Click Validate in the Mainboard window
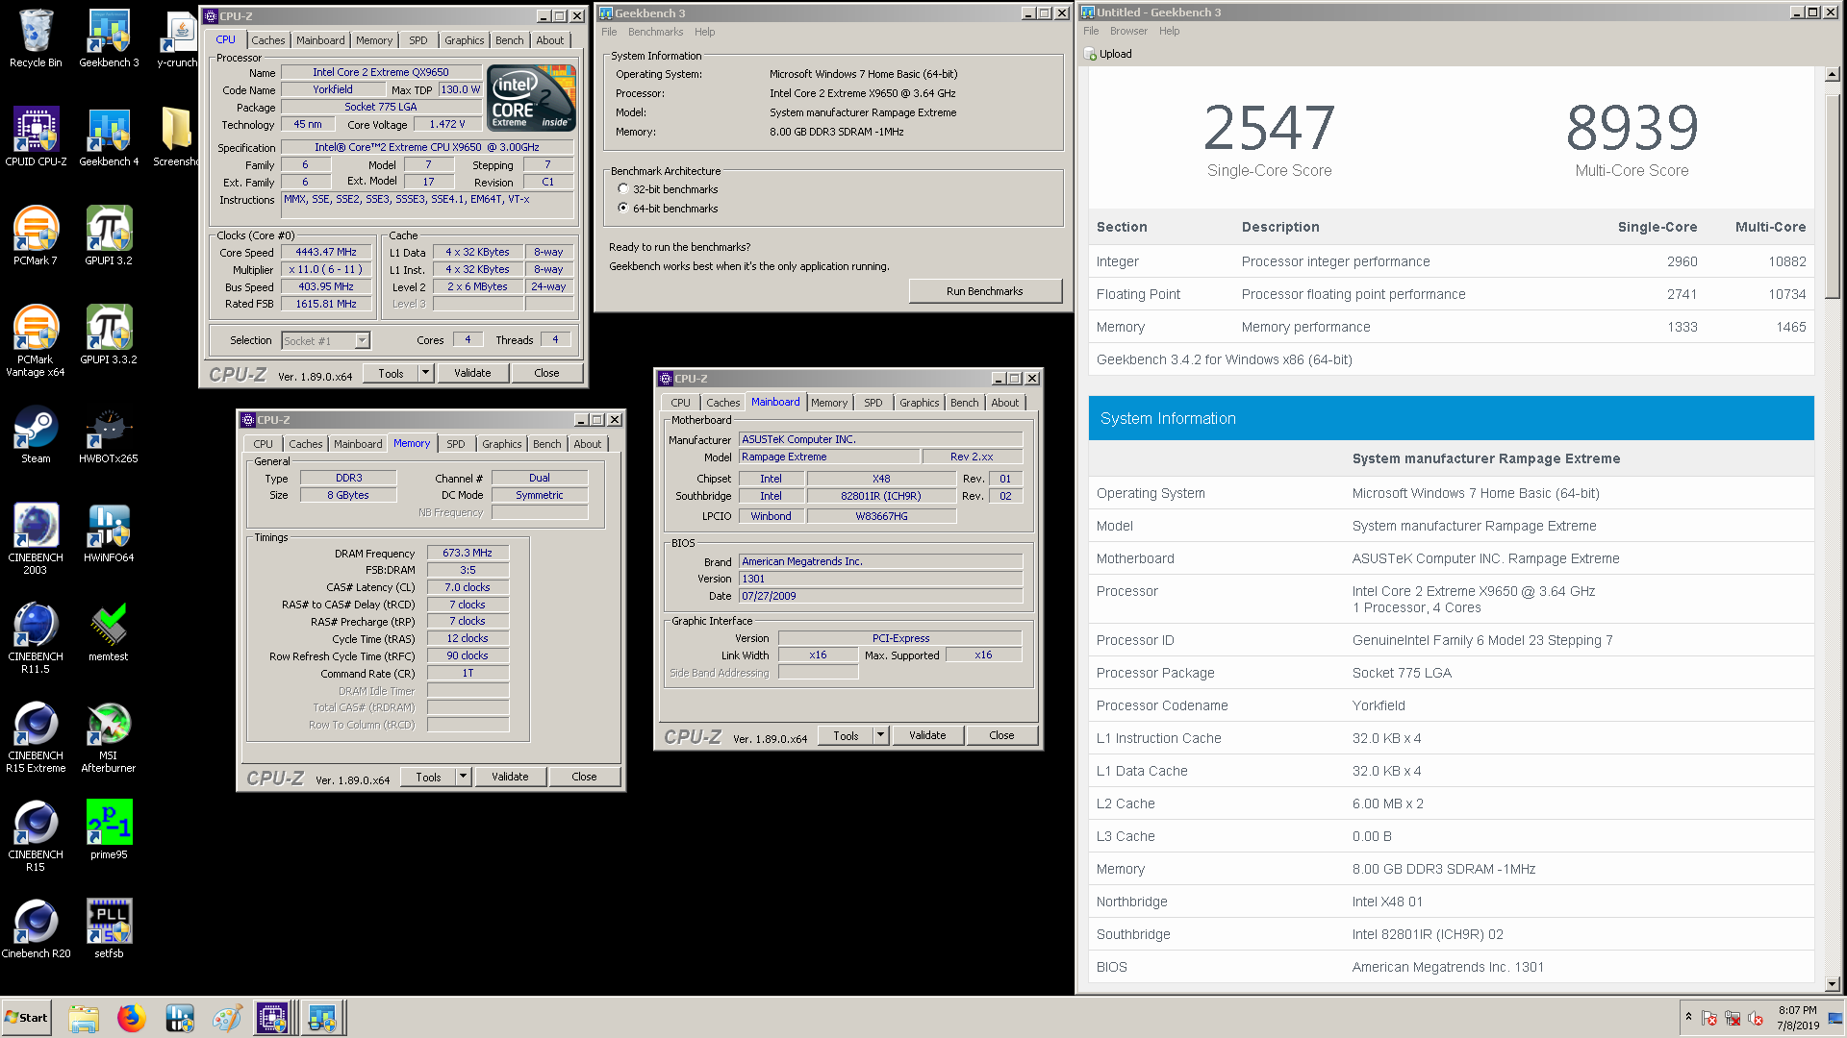This screenshot has width=1847, height=1038. point(927,735)
